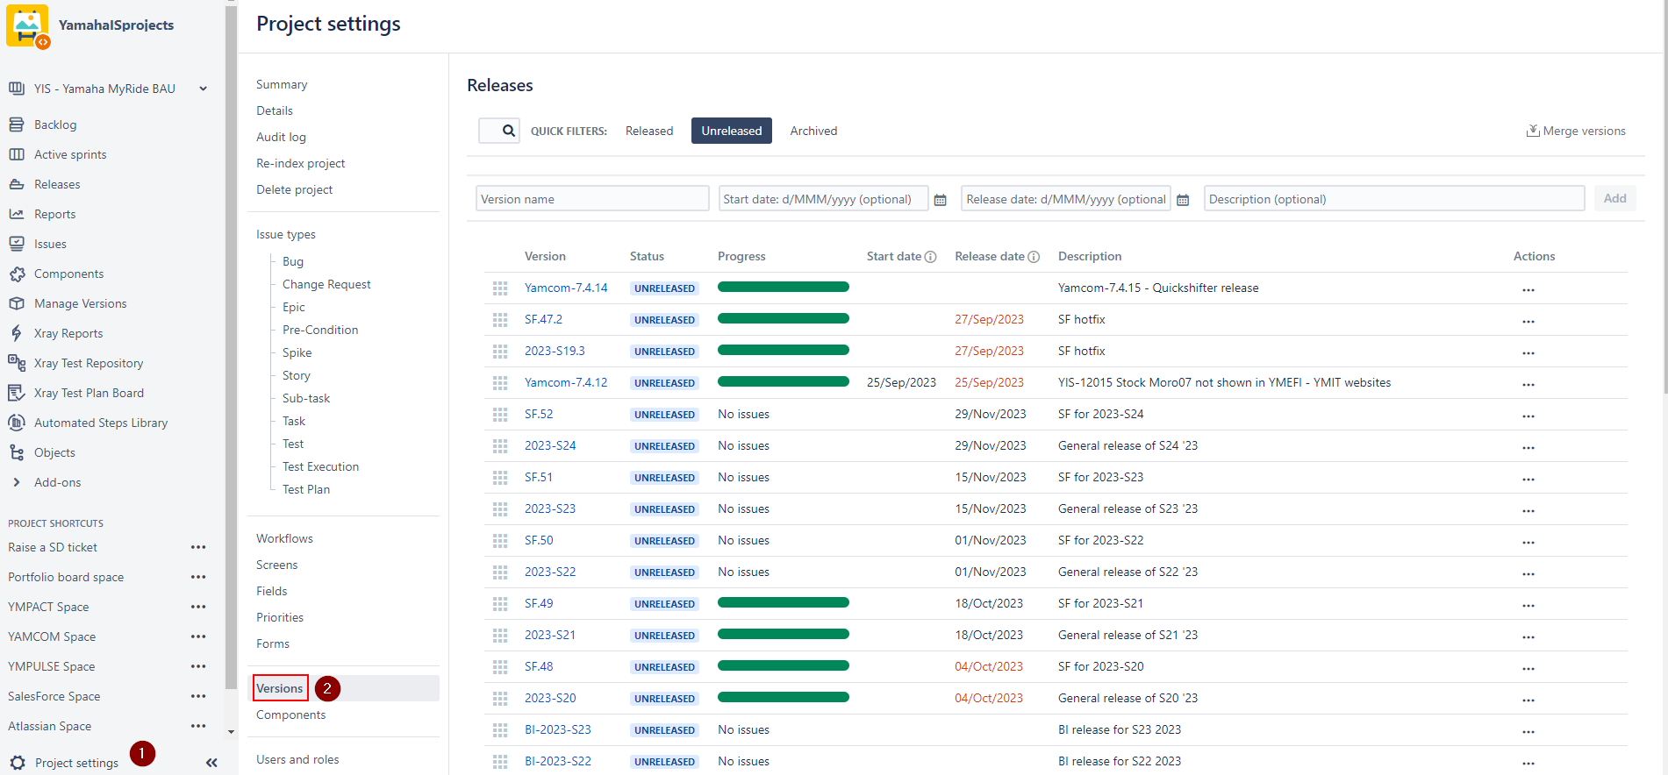Open version 2023-S19.3 link
Screen dimensions: 1668x775
[x=555, y=351]
